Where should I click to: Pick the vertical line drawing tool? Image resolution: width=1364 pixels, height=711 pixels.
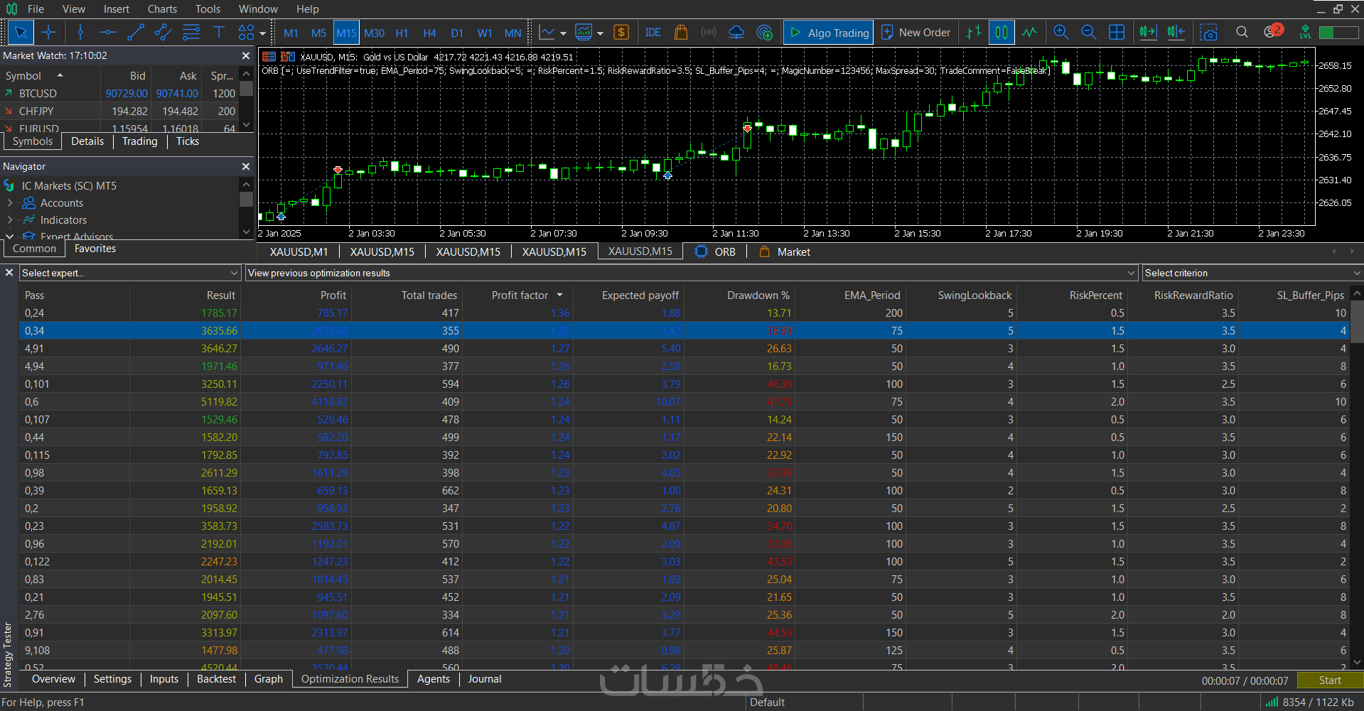tap(80, 33)
